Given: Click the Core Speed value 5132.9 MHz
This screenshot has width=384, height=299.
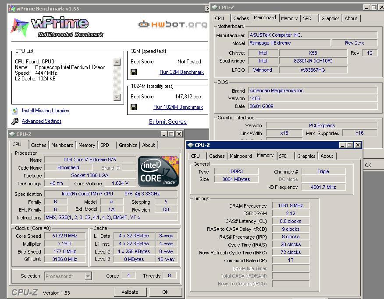Looking at the screenshot, I should click(x=65, y=236).
